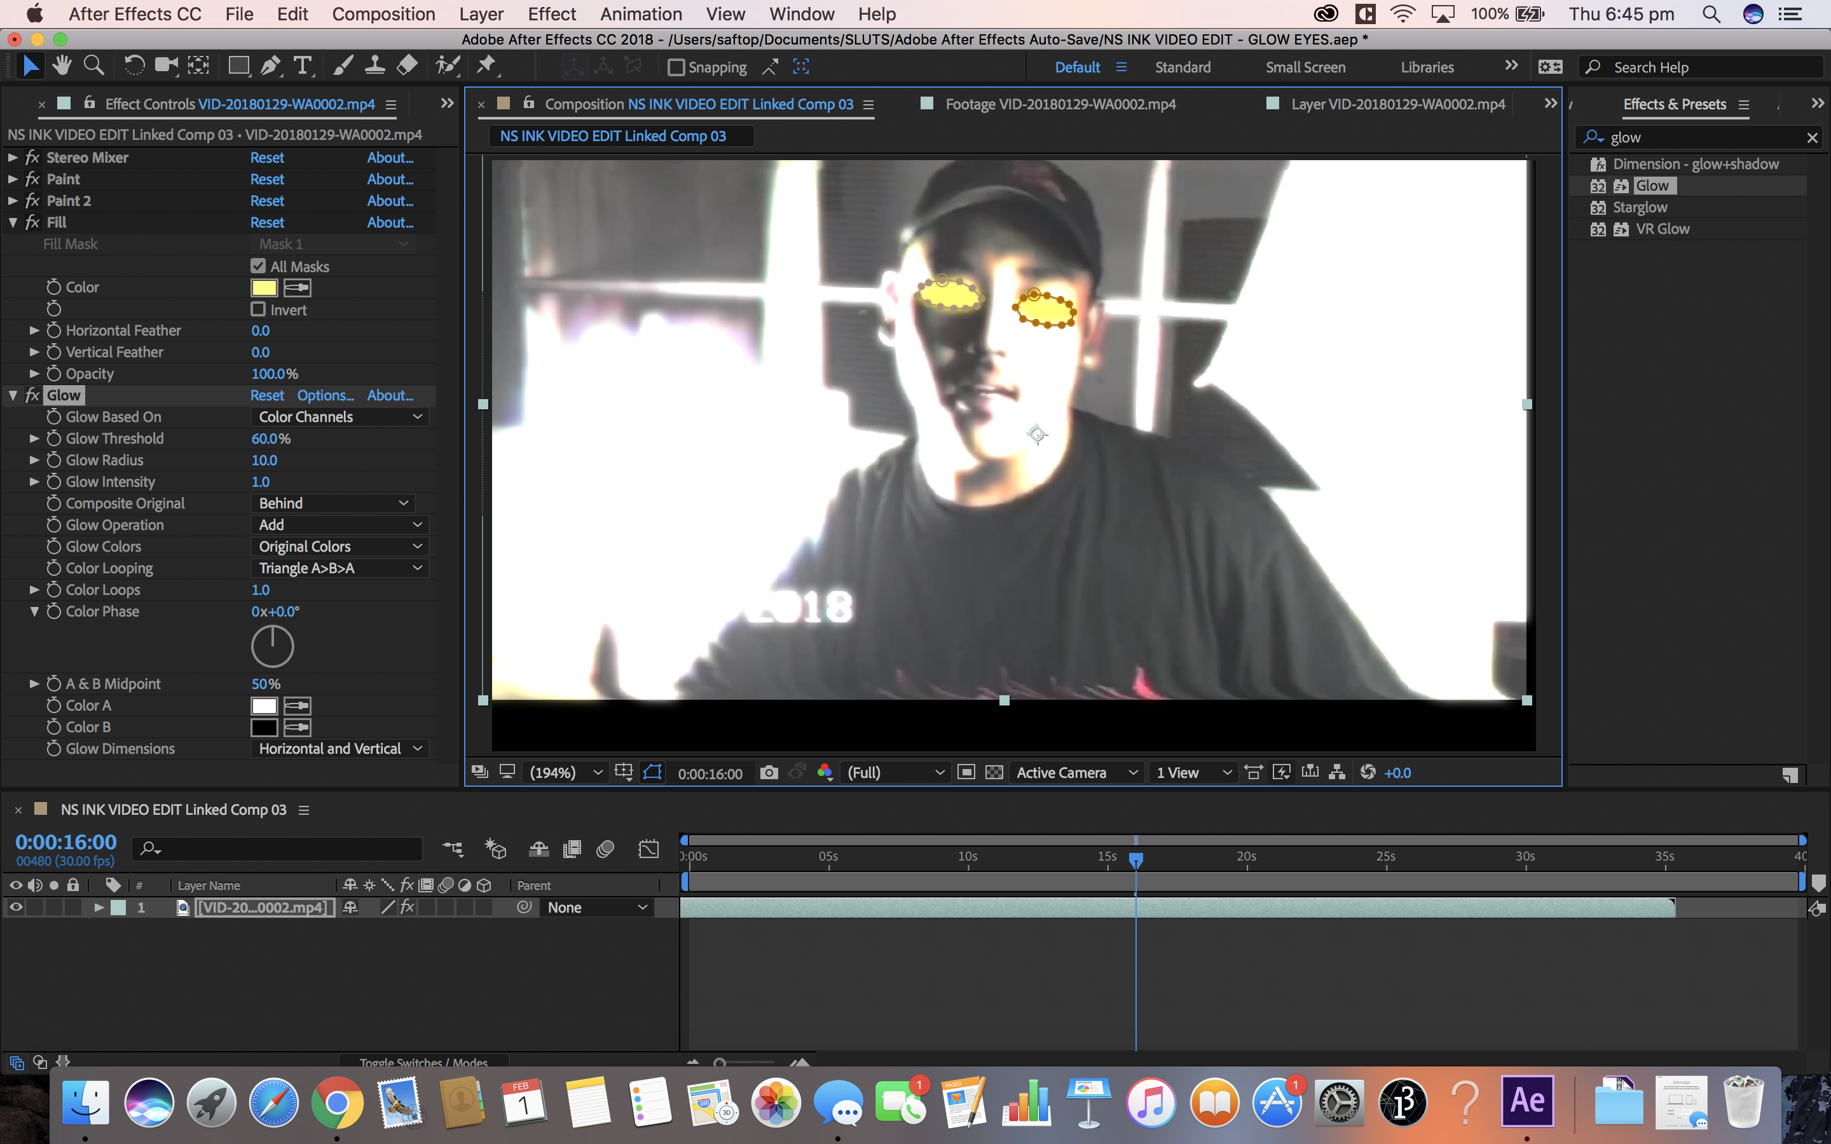Toggle the Glow Radius stopwatch
Viewport: 1831px width, 1144px height.
coord(53,460)
